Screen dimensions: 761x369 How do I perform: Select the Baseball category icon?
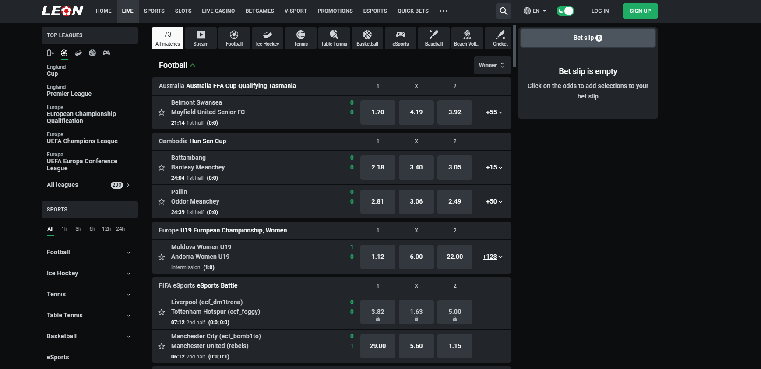point(434,38)
